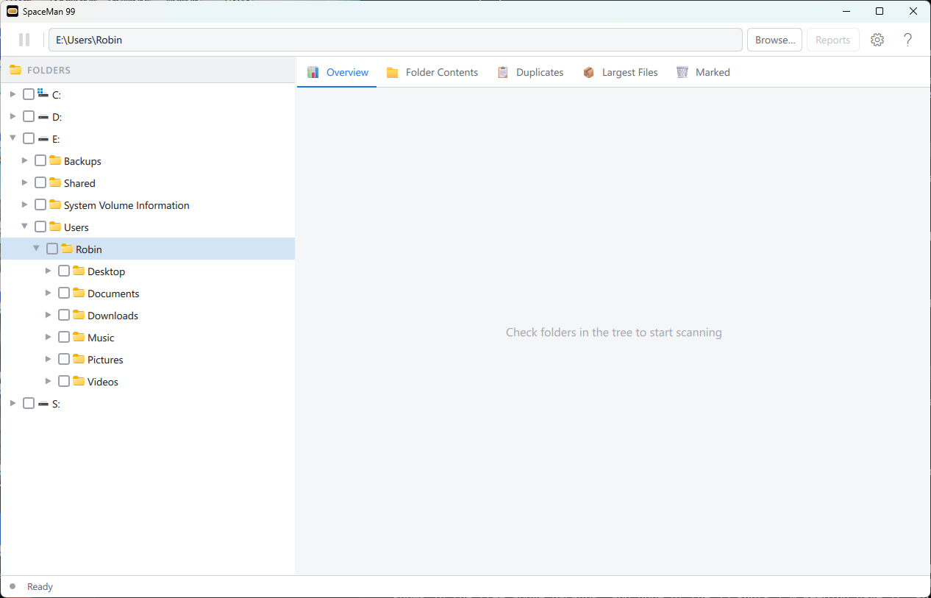Check the Robin folder checkbox
The height and width of the screenshot is (598, 931).
click(52, 249)
